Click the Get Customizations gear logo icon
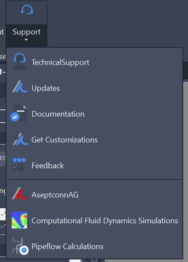 20,139
